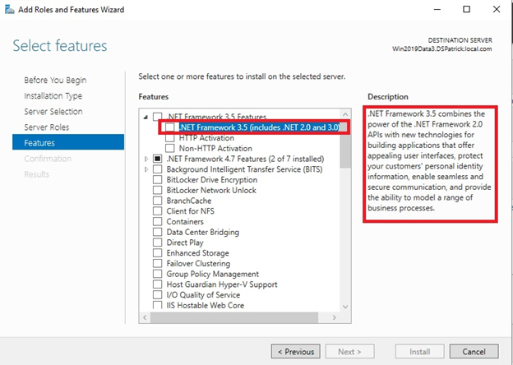
Task: Click the features list scroll up arrow
Action: pos(345,114)
